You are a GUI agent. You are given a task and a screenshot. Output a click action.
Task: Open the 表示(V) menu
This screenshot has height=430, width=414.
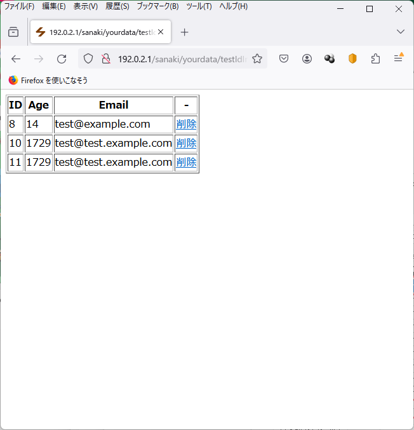coord(86,6)
